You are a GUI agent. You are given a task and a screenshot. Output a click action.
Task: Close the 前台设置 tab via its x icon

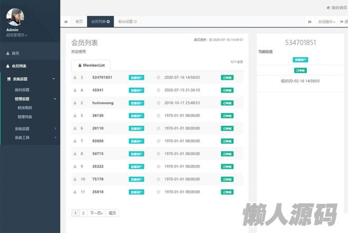(x=135, y=22)
